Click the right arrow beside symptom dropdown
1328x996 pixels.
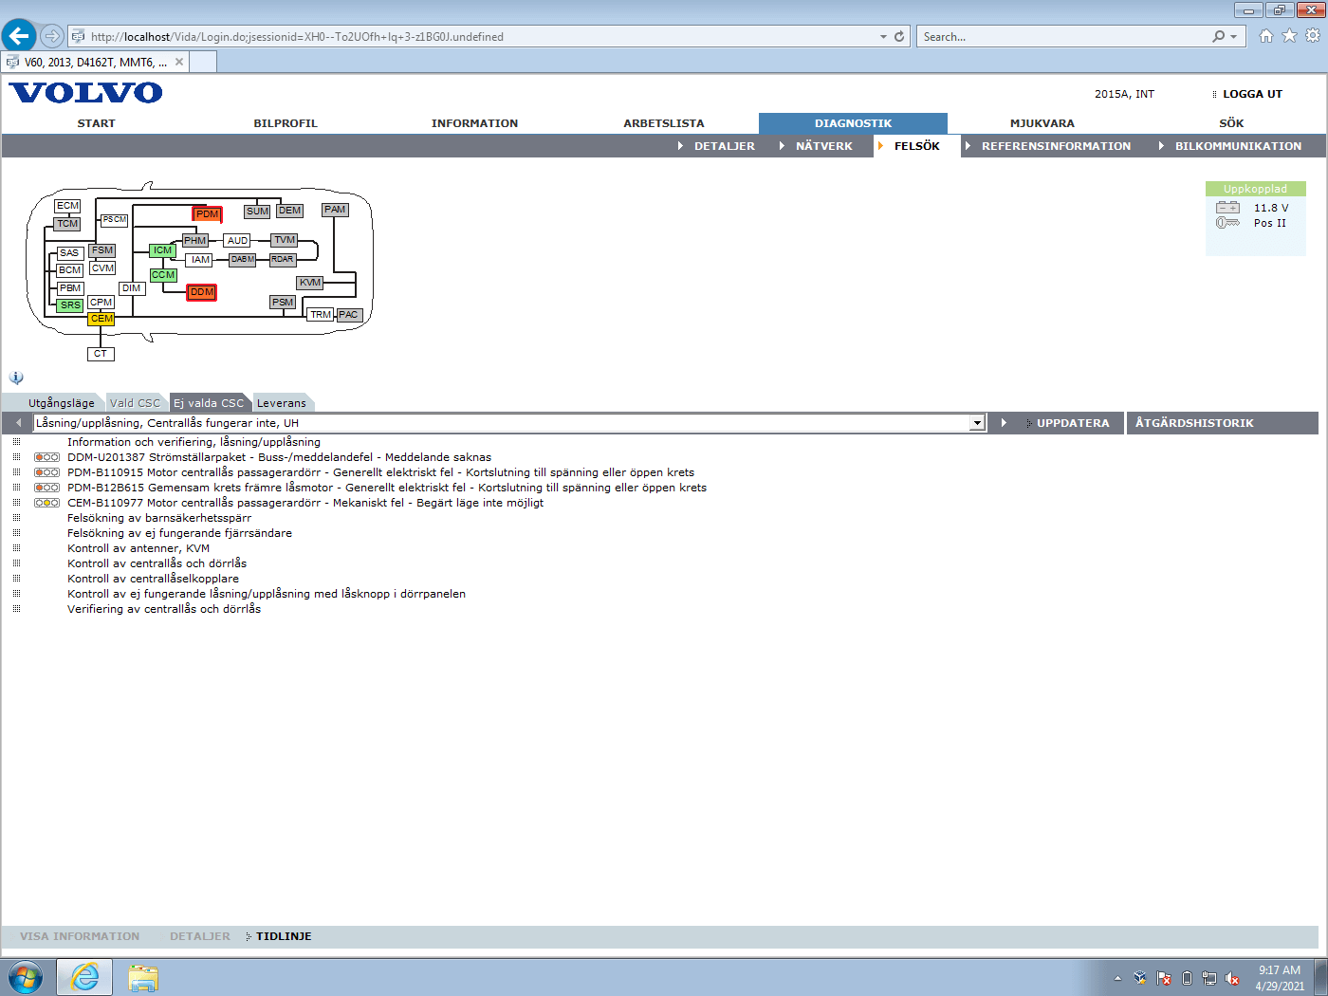[x=1004, y=423]
